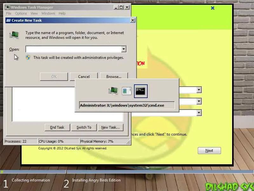254x191 pixels.
Task: Click the Installing Angry Birds Edition step
Action: coord(97,180)
